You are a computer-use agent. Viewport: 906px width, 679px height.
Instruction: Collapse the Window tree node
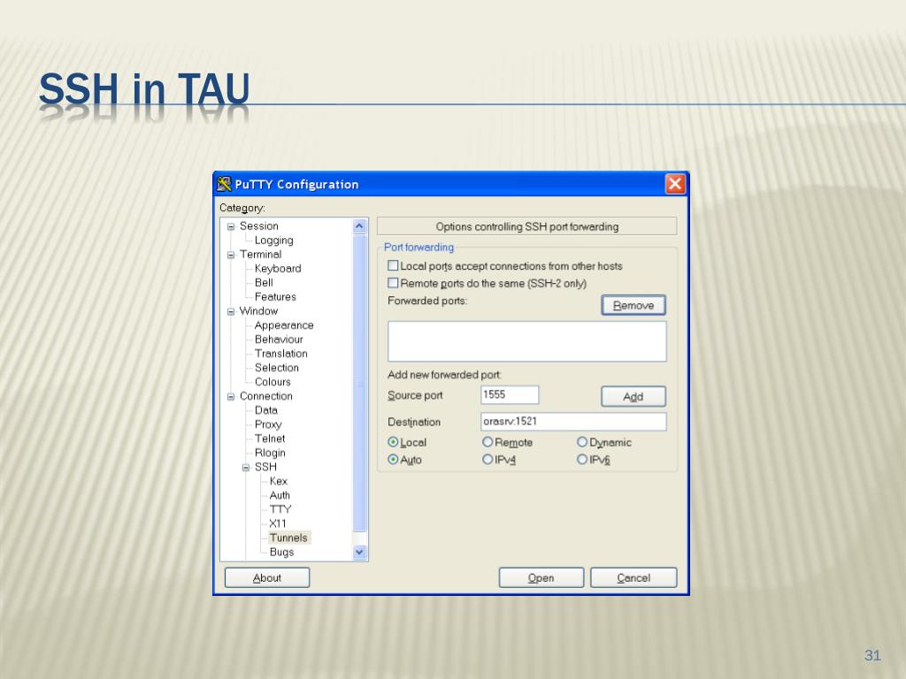(231, 311)
